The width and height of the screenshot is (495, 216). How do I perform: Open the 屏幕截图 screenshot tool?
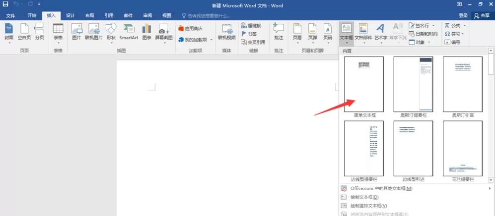tap(164, 33)
